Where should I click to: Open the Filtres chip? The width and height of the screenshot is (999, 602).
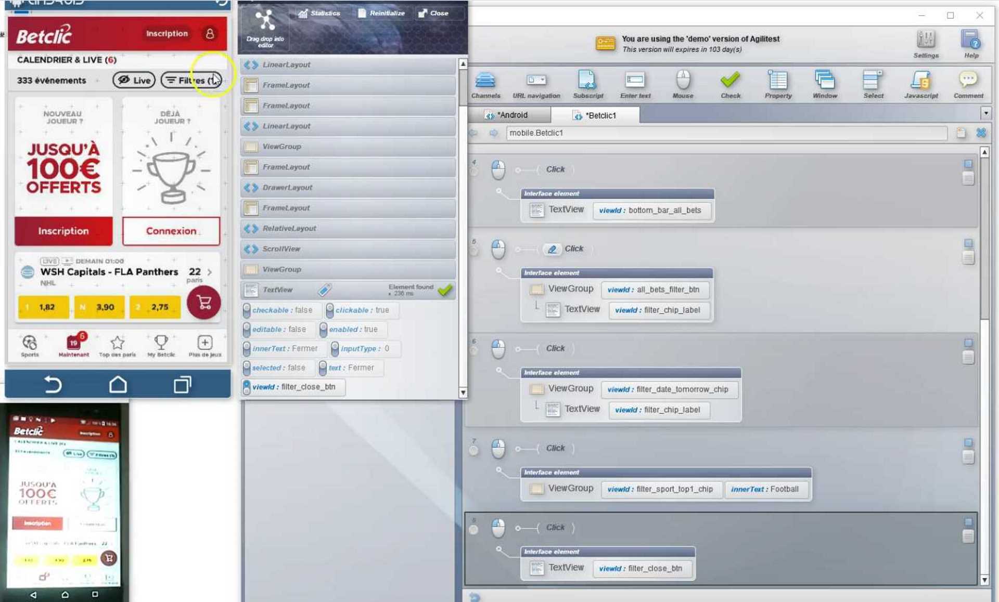[191, 80]
